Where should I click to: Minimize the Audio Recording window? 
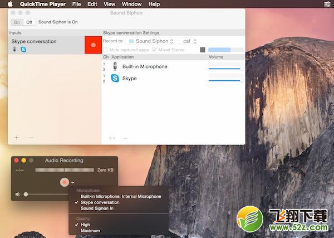[24, 161]
